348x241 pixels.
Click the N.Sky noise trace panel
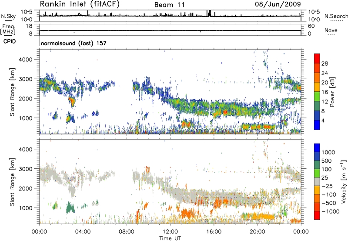pos(170,16)
